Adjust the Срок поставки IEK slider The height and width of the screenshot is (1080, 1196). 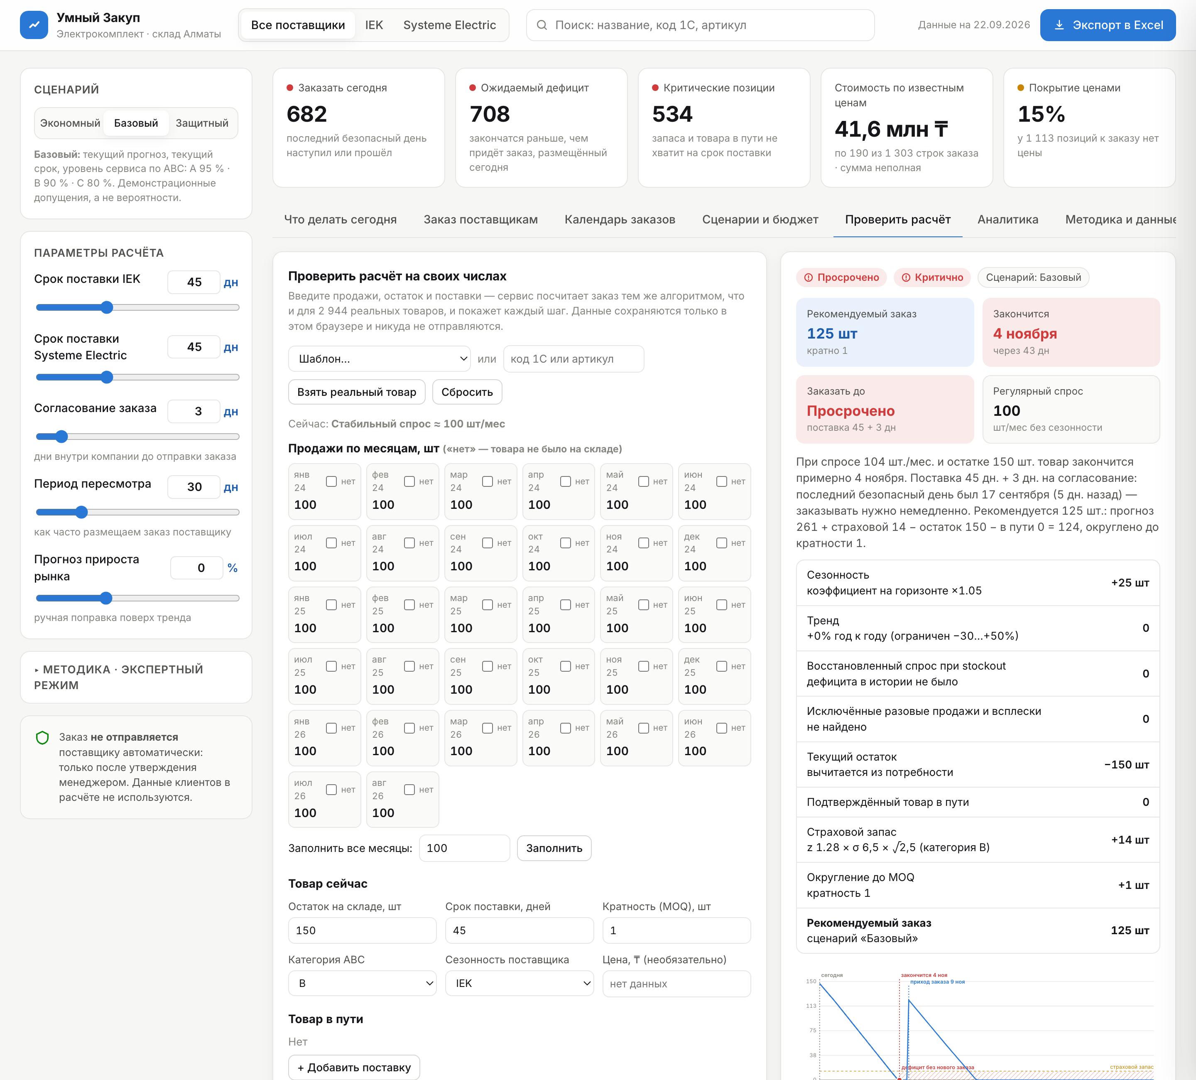(x=137, y=307)
